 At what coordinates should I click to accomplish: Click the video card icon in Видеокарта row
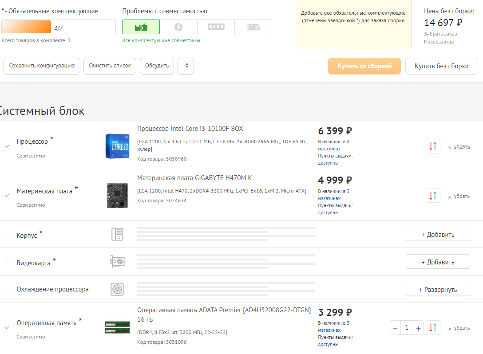coord(117,261)
